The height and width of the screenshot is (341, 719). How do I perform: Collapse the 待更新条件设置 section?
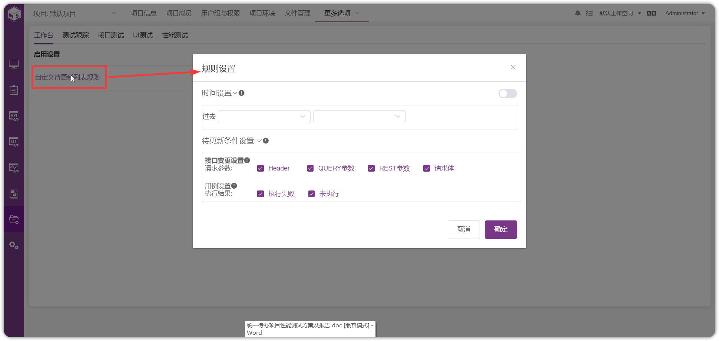(x=259, y=141)
